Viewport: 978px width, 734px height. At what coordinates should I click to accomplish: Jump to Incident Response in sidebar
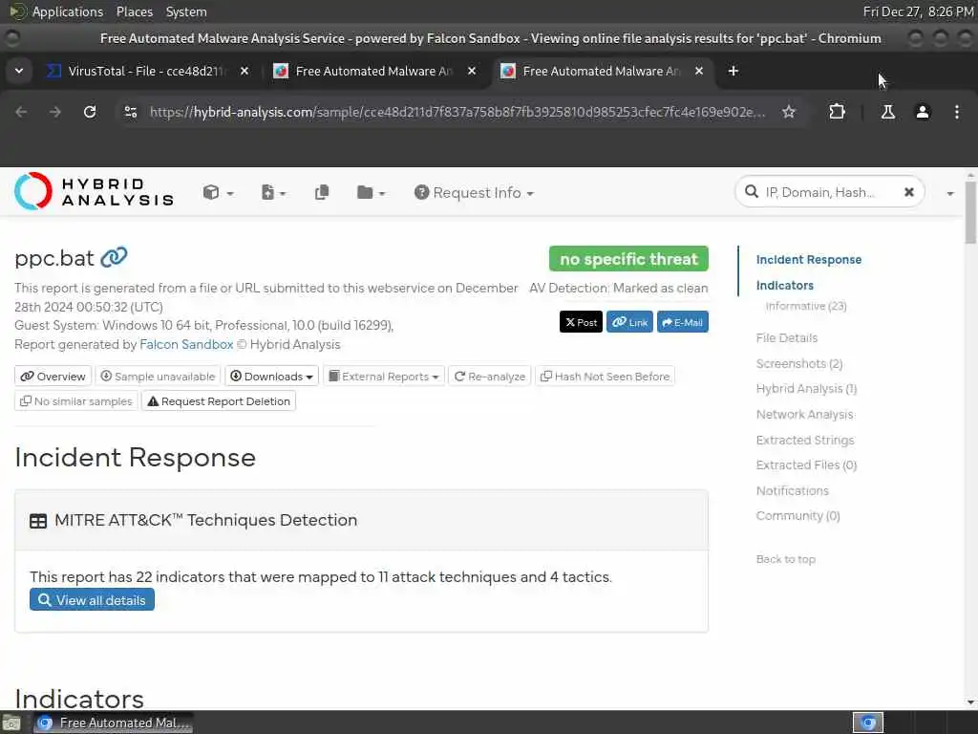(808, 260)
